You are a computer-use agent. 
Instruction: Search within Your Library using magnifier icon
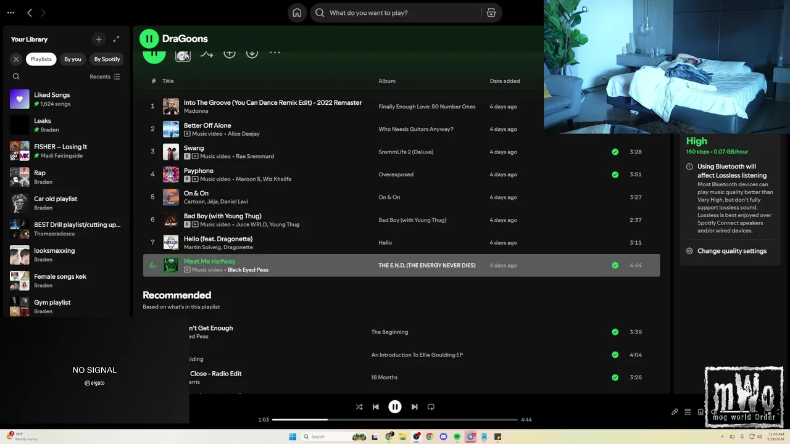coord(16,76)
